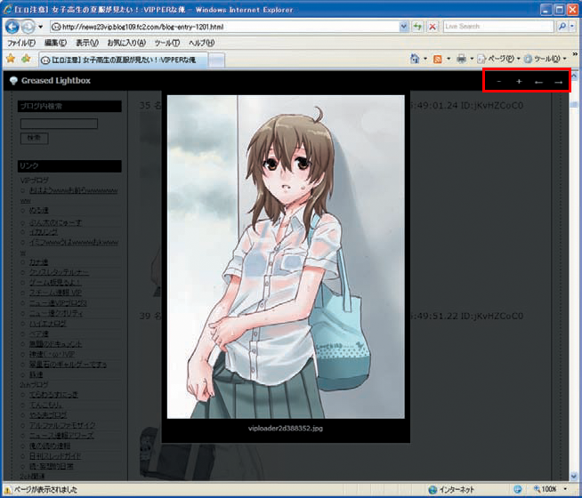Open the ツール(T) menu in menu bar
Screen dimensions: 582x498
pos(167,43)
